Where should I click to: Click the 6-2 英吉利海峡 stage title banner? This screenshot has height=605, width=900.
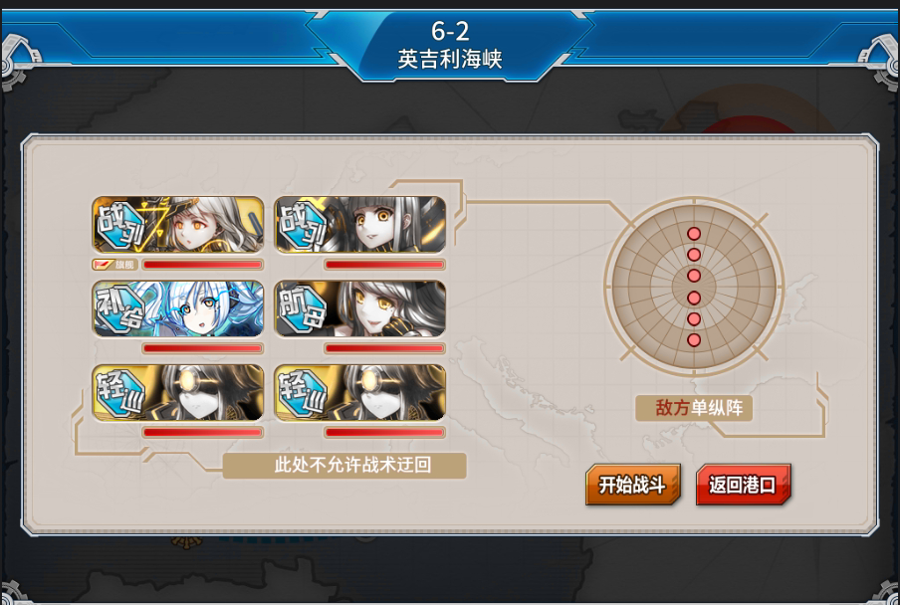(450, 45)
